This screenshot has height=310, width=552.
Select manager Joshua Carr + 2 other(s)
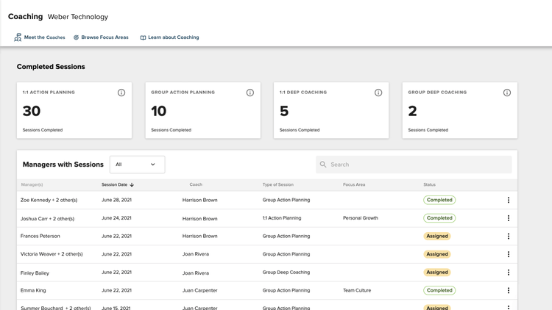click(47, 219)
